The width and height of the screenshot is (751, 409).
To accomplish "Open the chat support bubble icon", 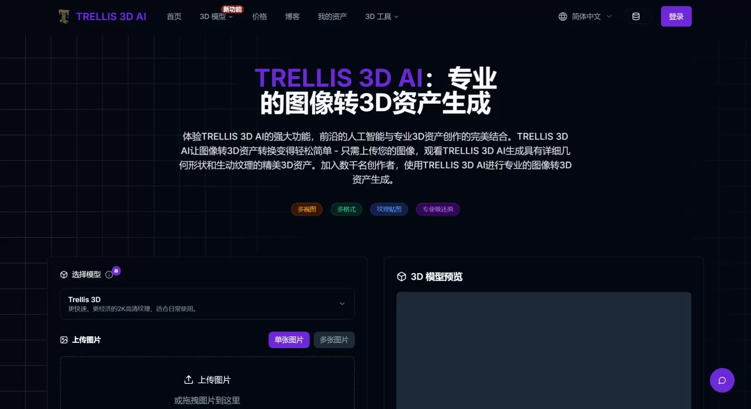I will (x=722, y=380).
